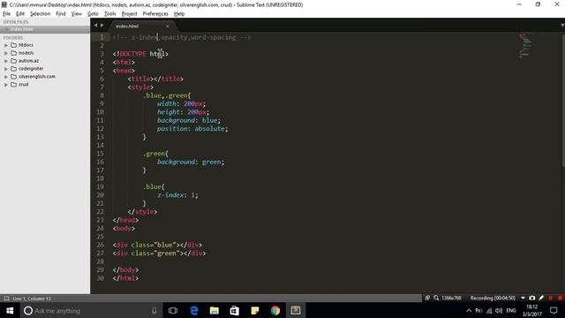
Task: Click the recorder region select icon
Action: (x=427, y=299)
